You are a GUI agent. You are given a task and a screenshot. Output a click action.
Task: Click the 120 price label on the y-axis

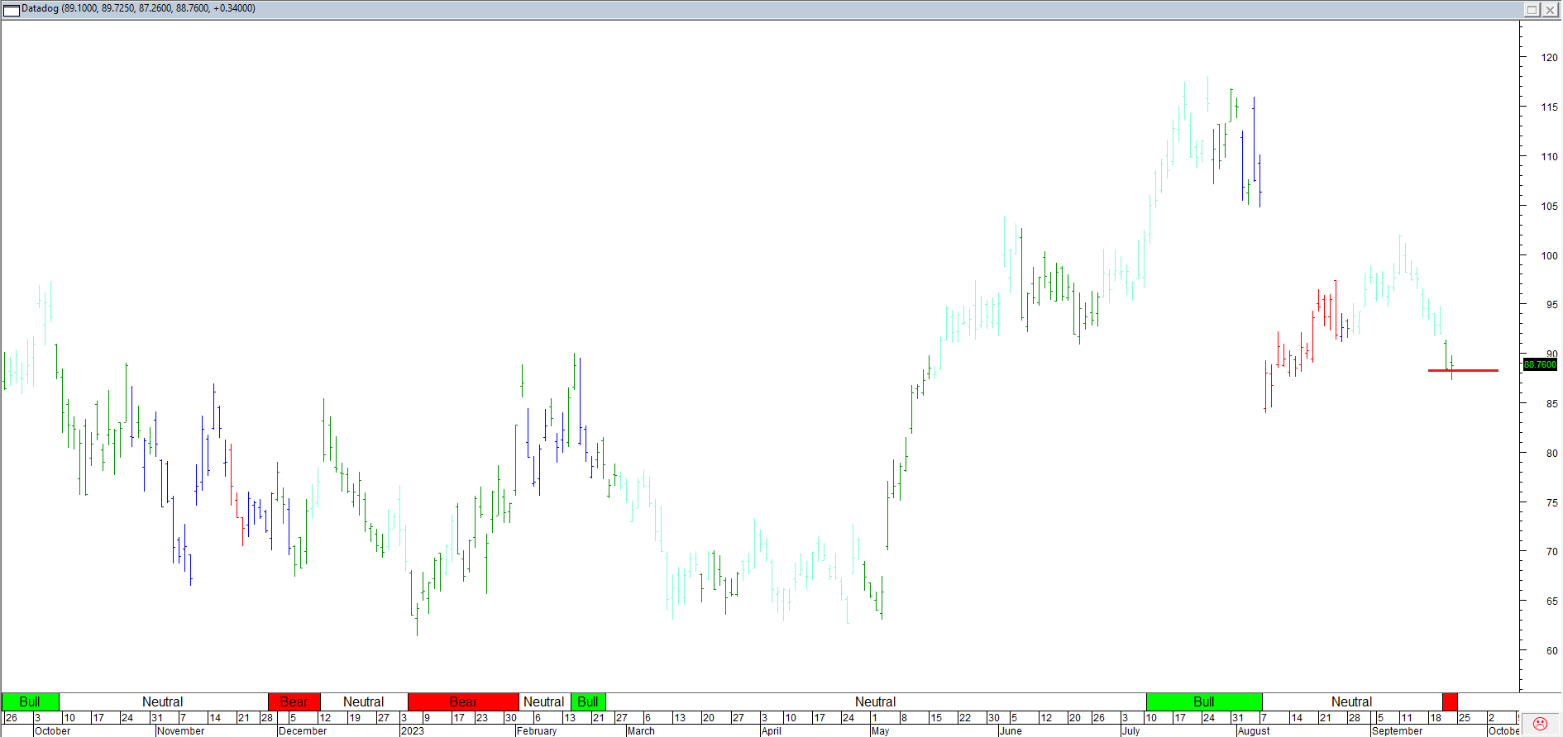click(x=1549, y=58)
